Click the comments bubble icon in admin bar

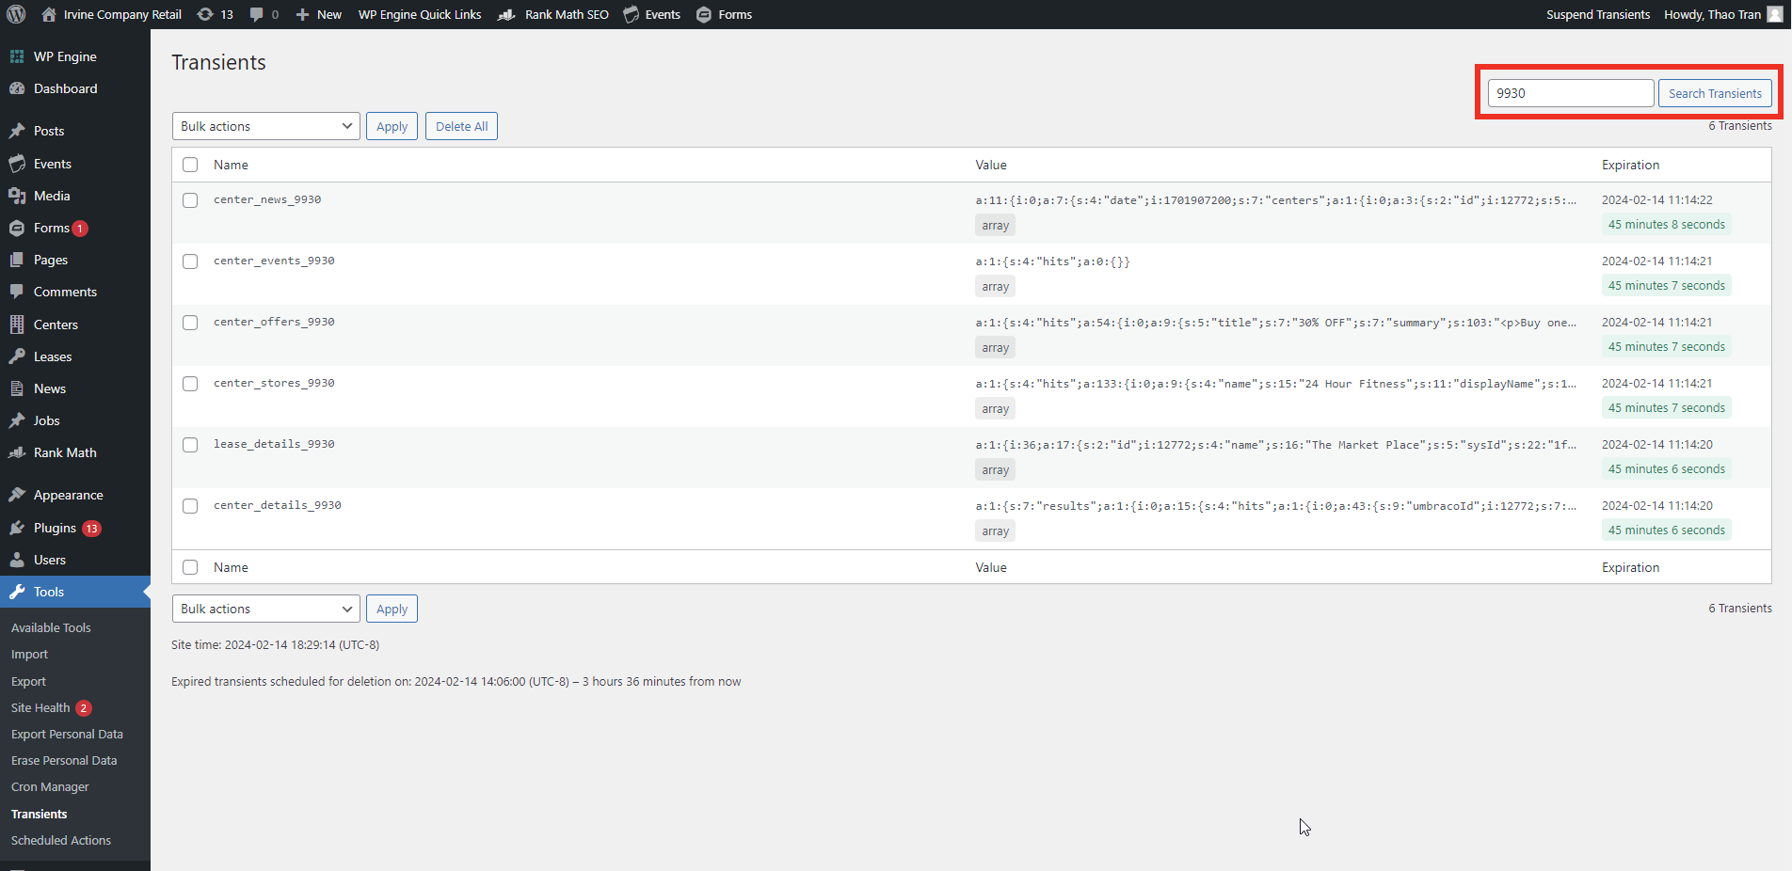256,14
